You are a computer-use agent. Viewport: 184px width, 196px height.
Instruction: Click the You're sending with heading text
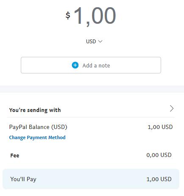click(x=35, y=110)
